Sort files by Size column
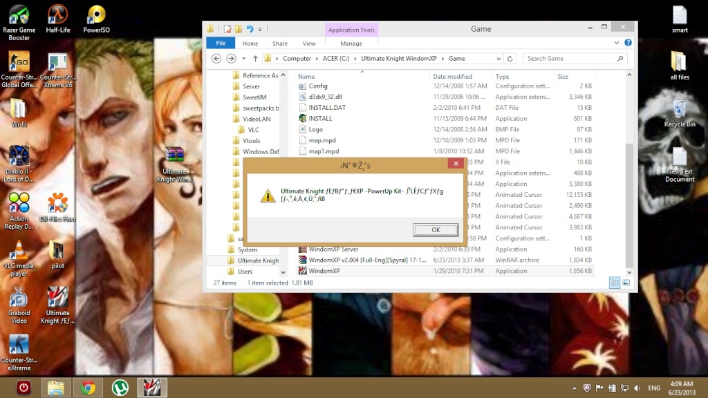Viewport: 708px width, 398px height. (x=563, y=76)
